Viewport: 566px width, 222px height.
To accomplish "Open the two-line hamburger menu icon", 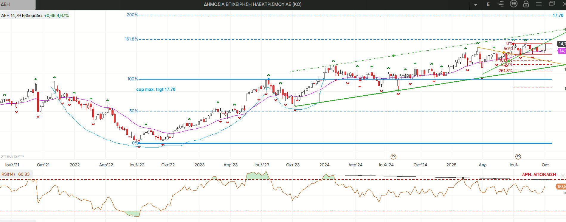I will tap(539, 4).
